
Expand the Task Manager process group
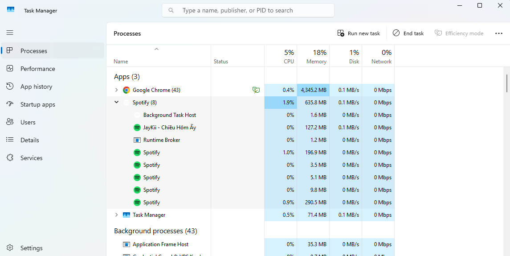[x=116, y=215]
